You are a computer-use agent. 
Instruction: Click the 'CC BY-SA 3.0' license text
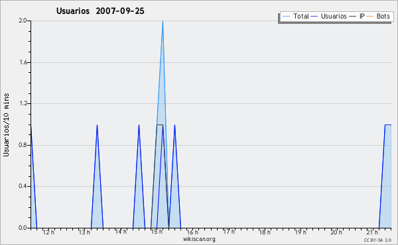(377, 240)
